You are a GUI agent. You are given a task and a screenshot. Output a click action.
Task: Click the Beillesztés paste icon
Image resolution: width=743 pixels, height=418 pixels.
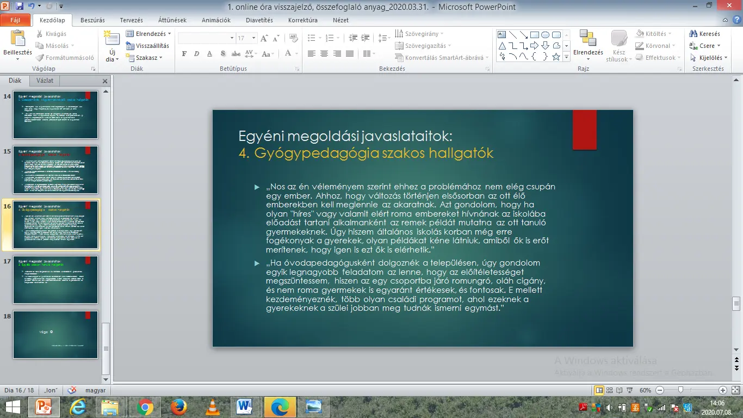(x=17, y=39)
